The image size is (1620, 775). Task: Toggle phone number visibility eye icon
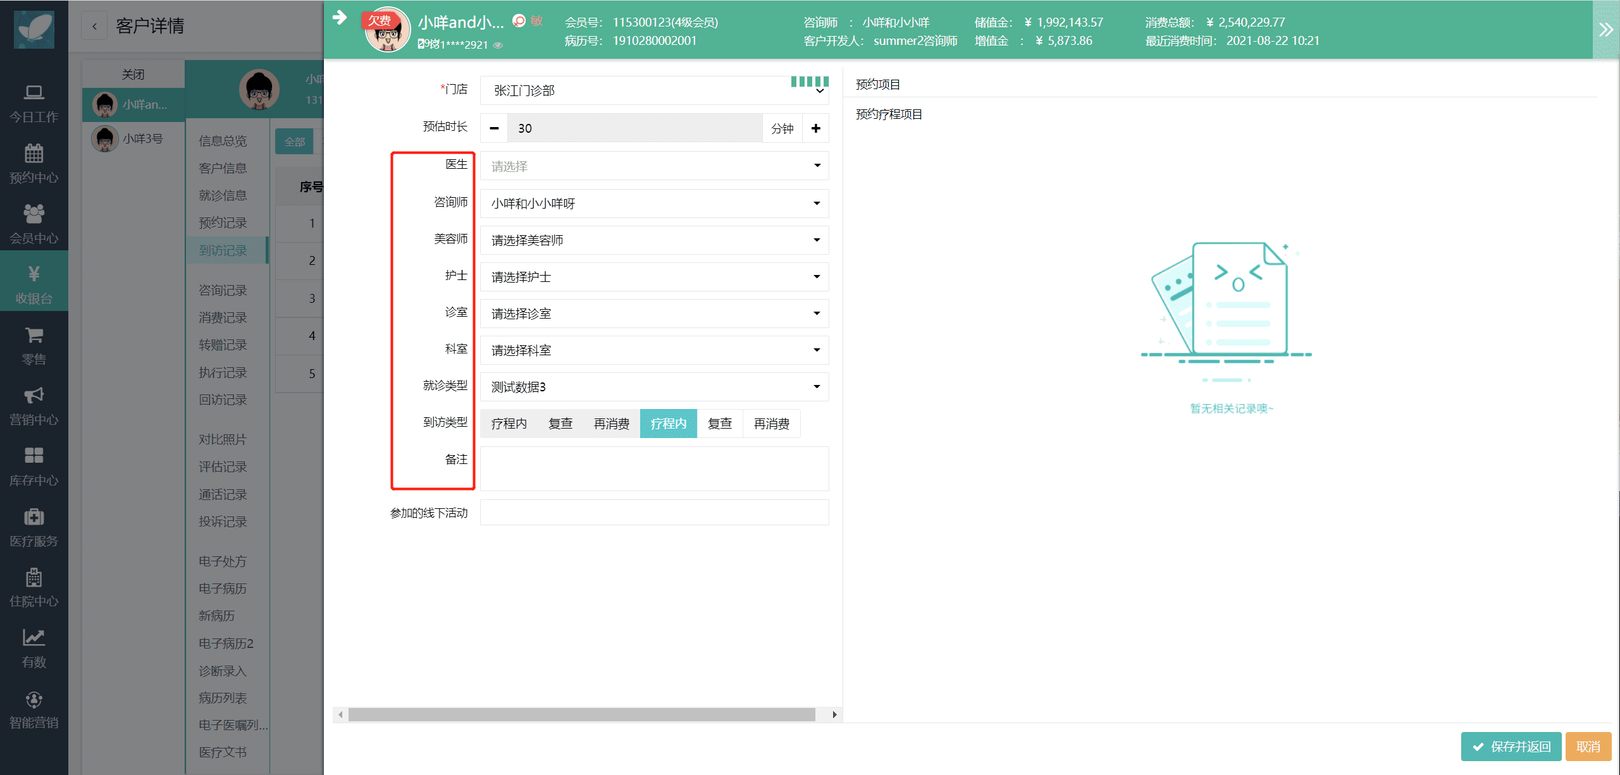tap(498, 45)
